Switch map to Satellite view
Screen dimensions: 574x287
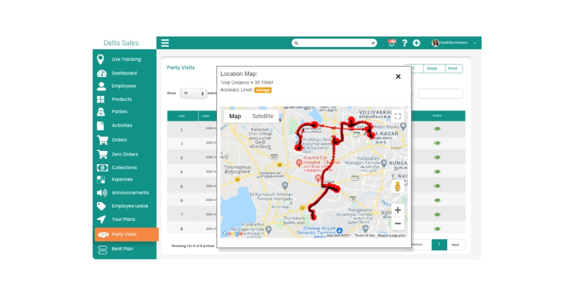click(262, 117)
